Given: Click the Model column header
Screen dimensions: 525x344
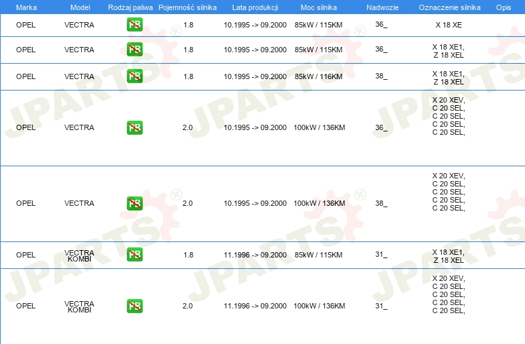Looking at the screenshot, I should click(x=80, y=7).
